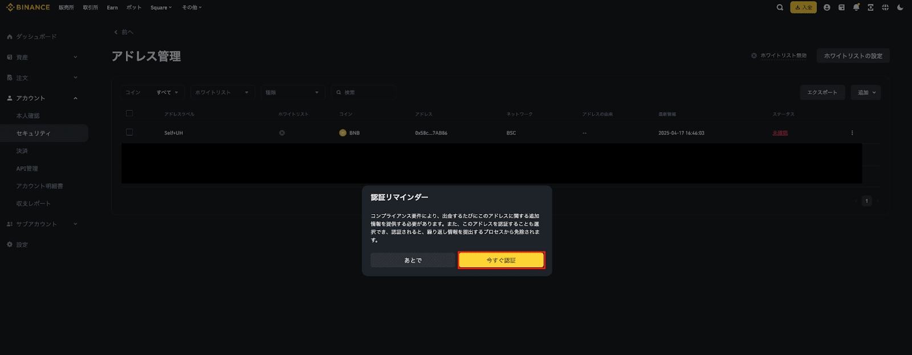The image size is (912, 355).
Task: Tick the select-all checkbox in table header
Action: tap(129, 113)
